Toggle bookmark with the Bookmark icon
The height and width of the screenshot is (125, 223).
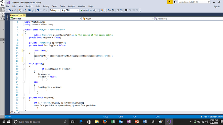pos(126,10)
